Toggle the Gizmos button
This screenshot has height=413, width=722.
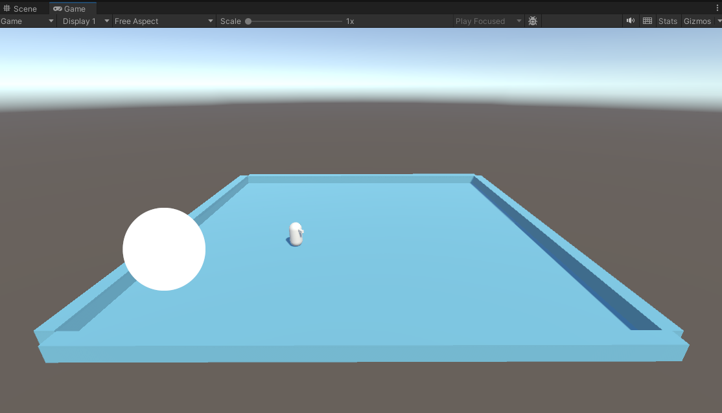pos(697,21)
